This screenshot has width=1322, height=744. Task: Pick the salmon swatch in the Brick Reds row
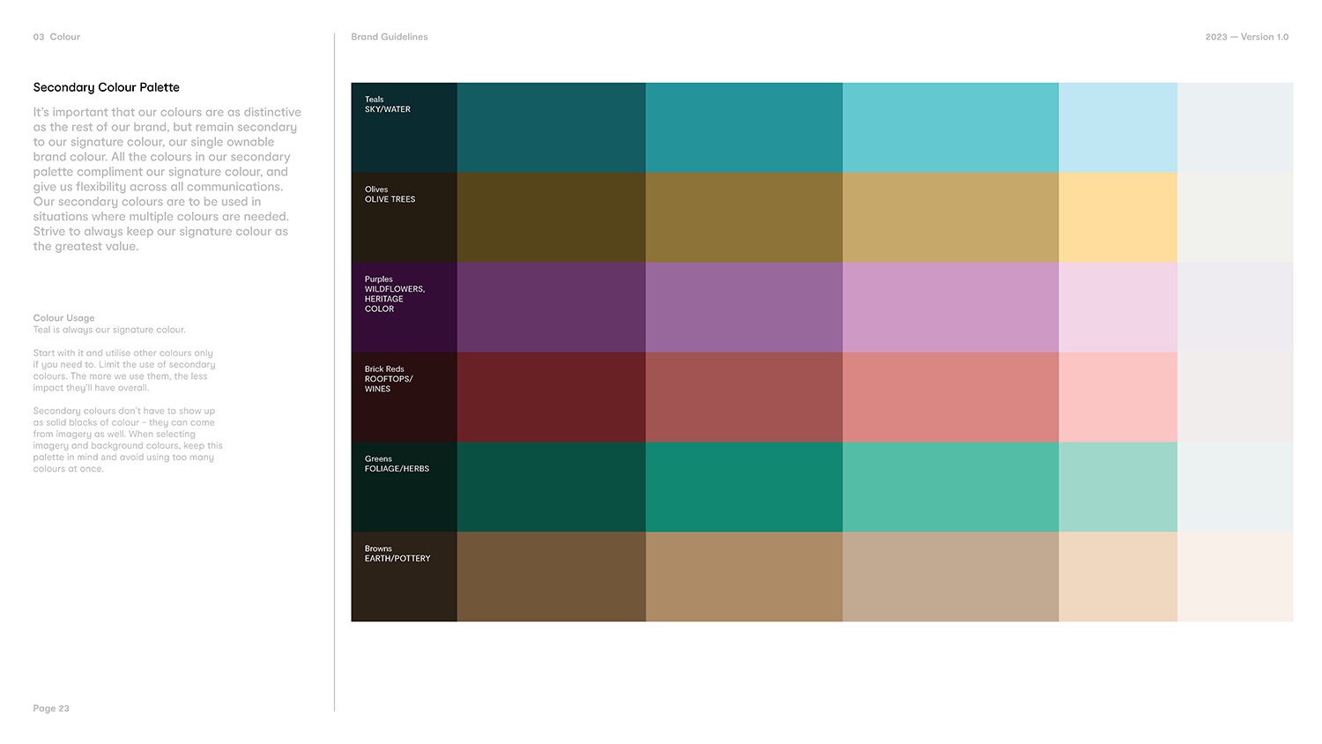tap(950, 397)
